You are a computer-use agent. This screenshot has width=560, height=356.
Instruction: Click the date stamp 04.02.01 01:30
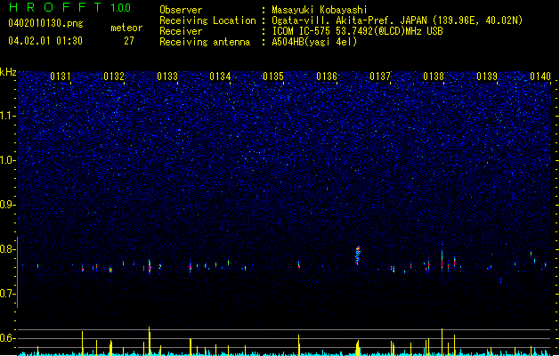pos(45,41)
